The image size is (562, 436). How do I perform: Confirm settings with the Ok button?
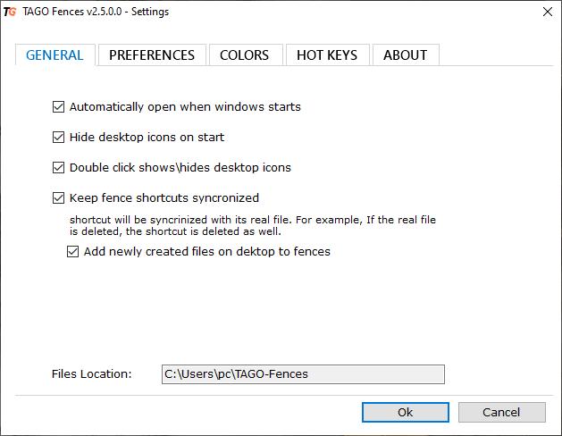tap(406, 413)
